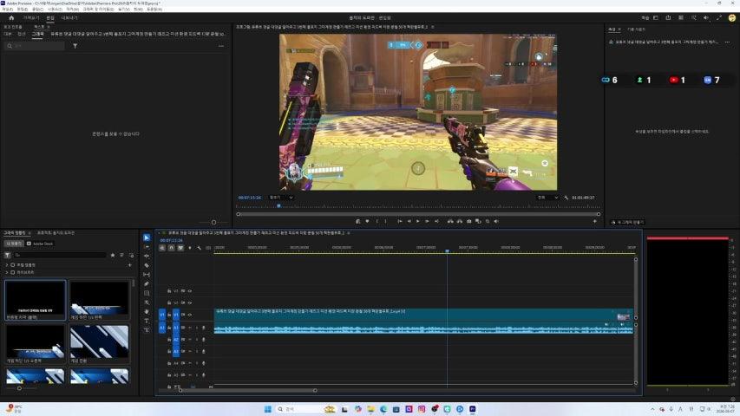Open the zoom level Fit dropdown in the Program Monitor

click(281, 198)
